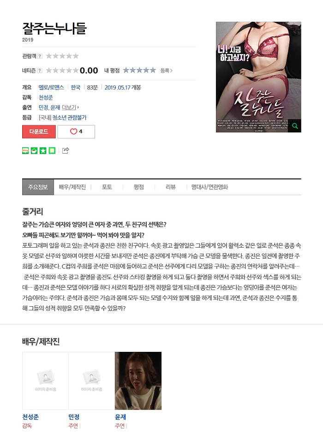Image resolution: width=323 pixels, height=439 pixels.
Task: Open the 명대사/연관영화 tab
Action: pyautogui.click(x=209, y=187)
